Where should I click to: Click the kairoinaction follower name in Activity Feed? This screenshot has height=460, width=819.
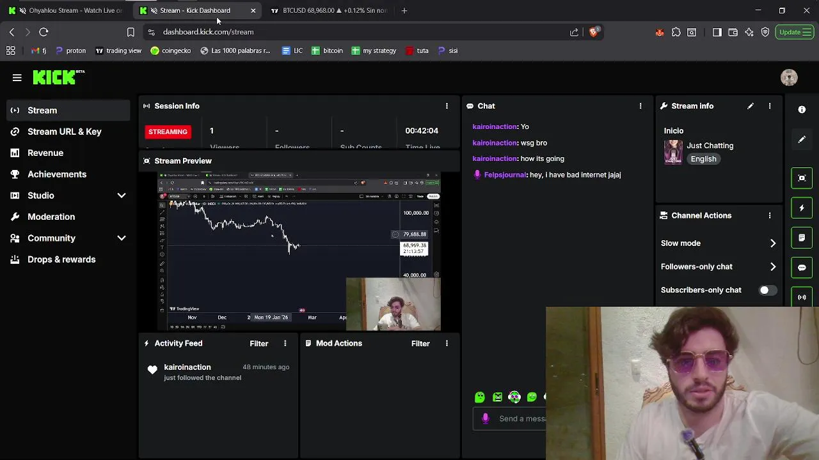coord(187,367)
